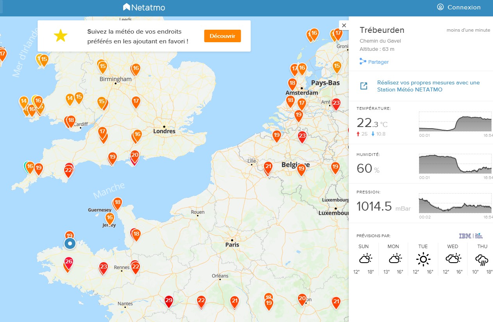Click the yellow favorites star icon
The width and height of the screenshot is (493, 322).
(x=61, y=36)
